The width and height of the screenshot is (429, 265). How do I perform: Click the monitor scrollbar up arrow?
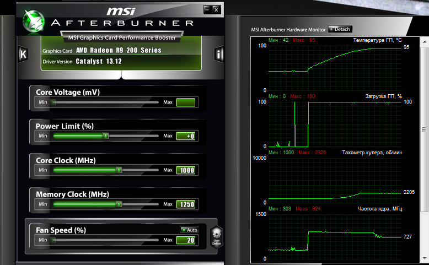click(425, 42)
